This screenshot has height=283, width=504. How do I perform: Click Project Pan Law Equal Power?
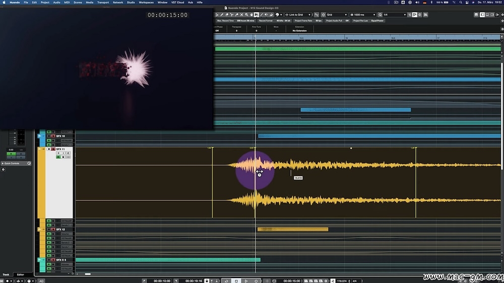click(368, 21)
